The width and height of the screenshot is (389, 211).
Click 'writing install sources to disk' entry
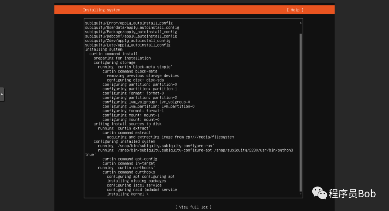[x=128, y=124]
